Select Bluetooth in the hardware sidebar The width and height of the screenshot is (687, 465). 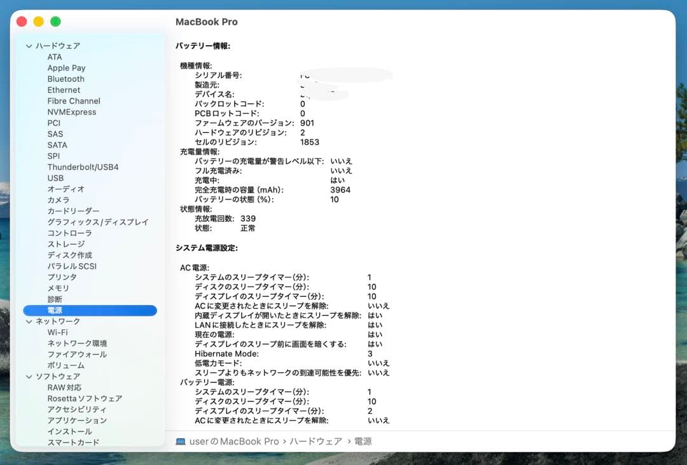pos(67,79)
